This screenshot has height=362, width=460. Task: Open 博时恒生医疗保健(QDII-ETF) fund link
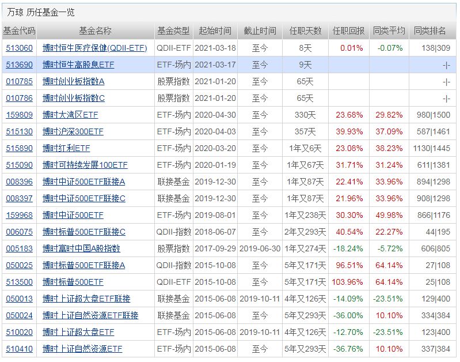click(95, 48)
